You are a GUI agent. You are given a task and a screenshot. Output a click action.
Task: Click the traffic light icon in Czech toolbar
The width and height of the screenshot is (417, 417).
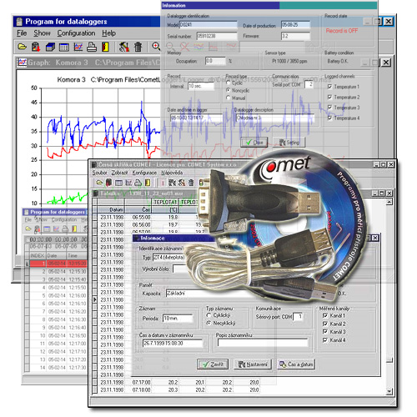point(200,183)
